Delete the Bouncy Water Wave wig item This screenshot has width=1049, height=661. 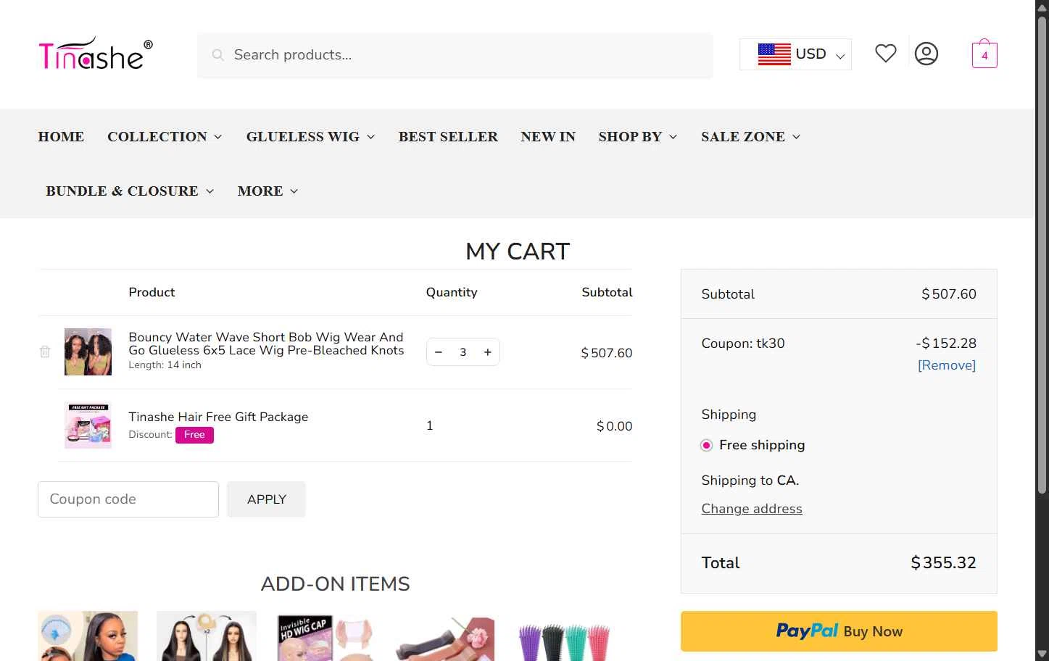(45, 352)
